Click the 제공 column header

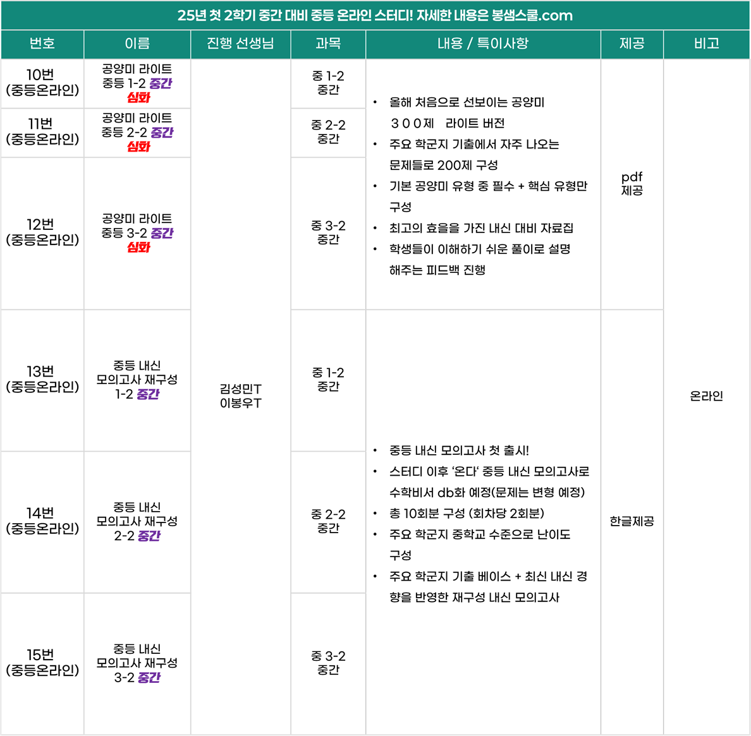pyautogui.click(x=632, y=44)
